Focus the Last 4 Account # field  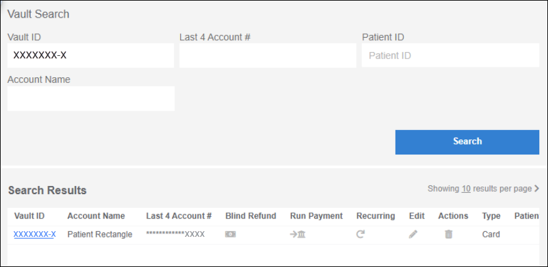pyautogui.click(x=267, y=55)
